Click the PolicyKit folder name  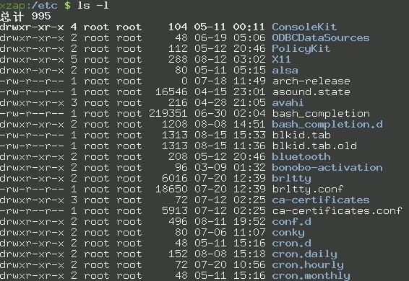(x=301, y=49)
